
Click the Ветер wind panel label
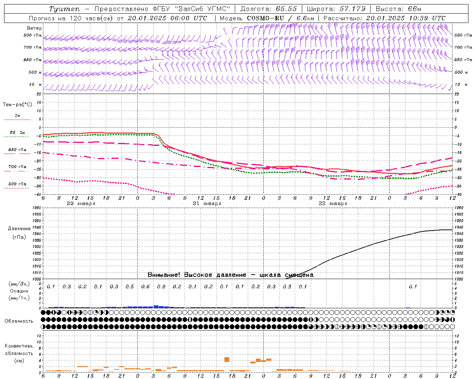(x=34, y=28)
